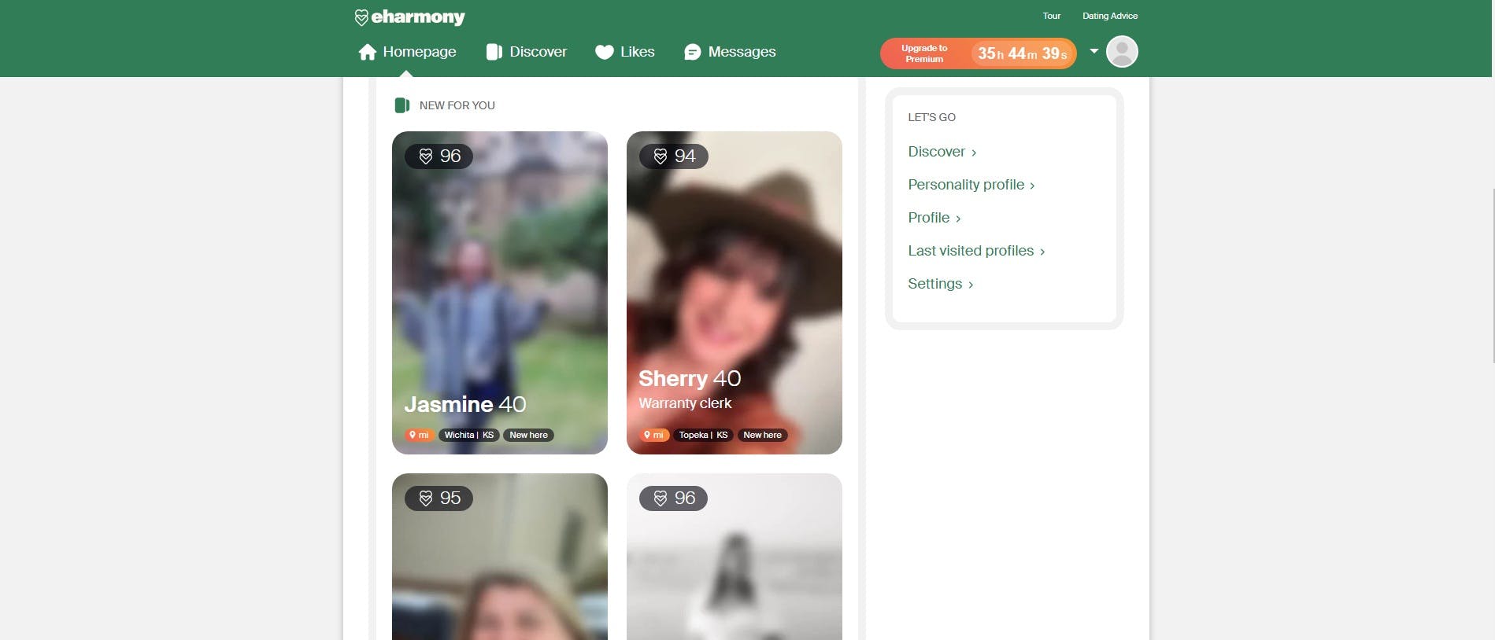Click the compatibility score 94 badge on Sherry

(x=673, y=156)
